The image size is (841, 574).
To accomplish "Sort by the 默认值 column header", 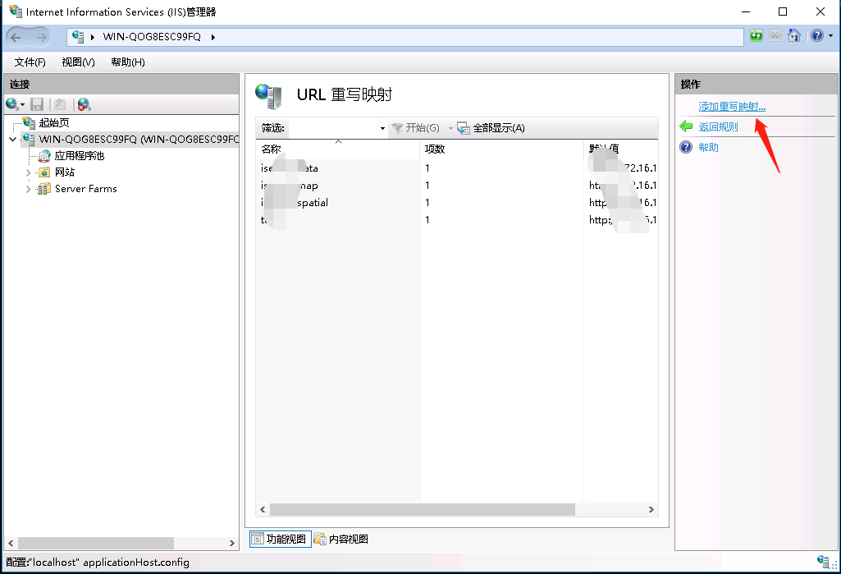I will [x=621, y=149].
